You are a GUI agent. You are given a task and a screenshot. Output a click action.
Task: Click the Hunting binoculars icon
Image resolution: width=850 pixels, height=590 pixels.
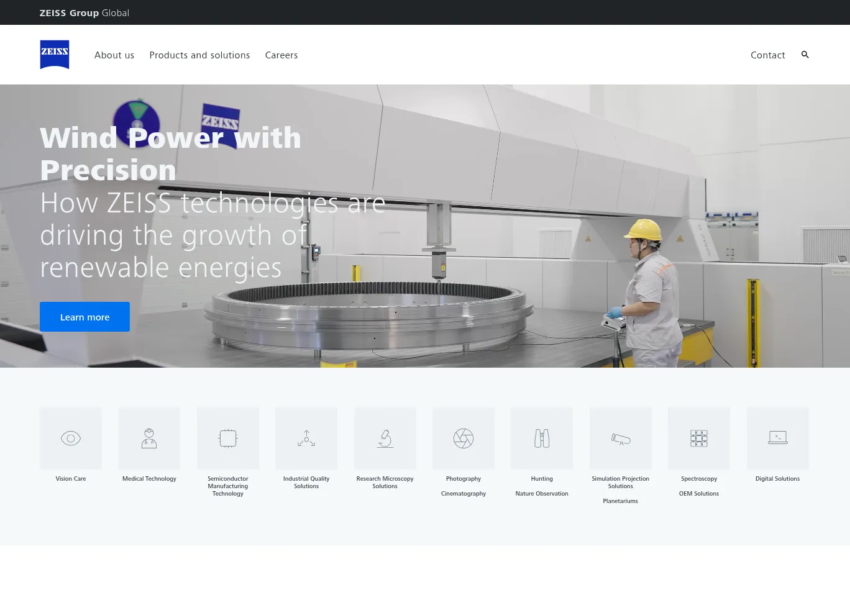click(x=542, y=438)
